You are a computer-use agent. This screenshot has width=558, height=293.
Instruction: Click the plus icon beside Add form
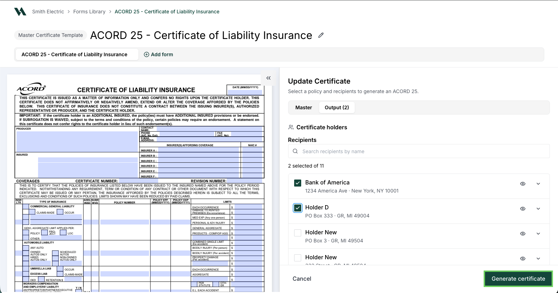147,54
